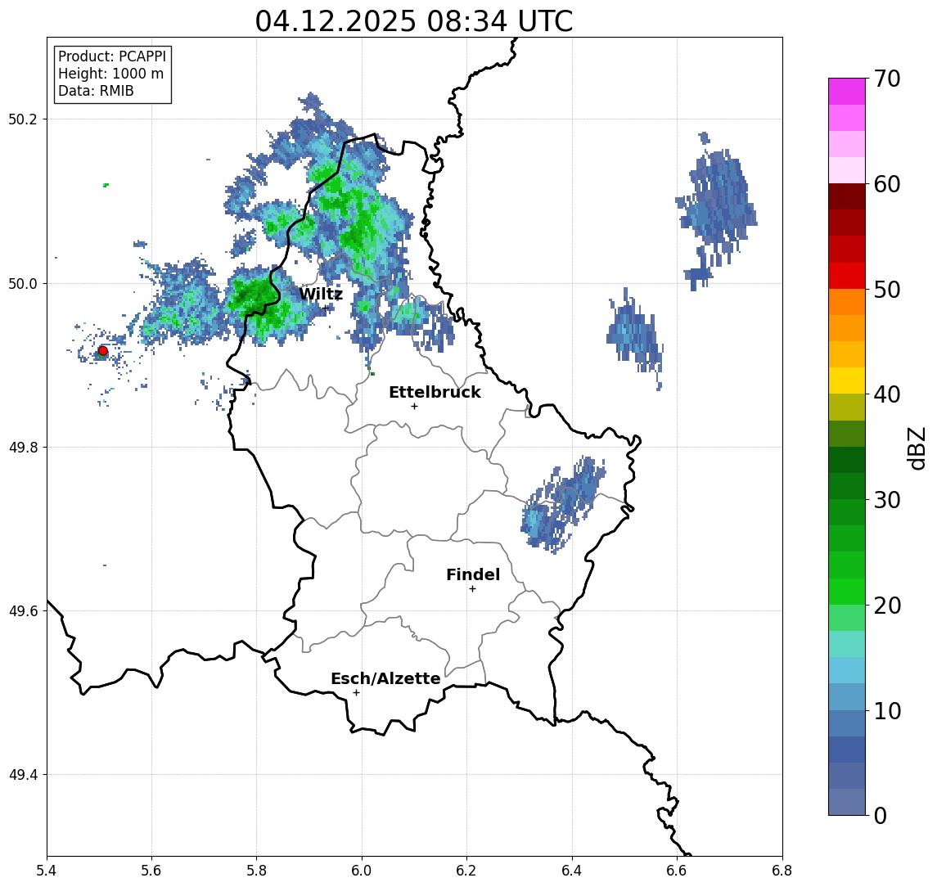Viewport: 937px width, 887px height.
Task: Click the Esch/Alzette city label
Action: point(385,678)
